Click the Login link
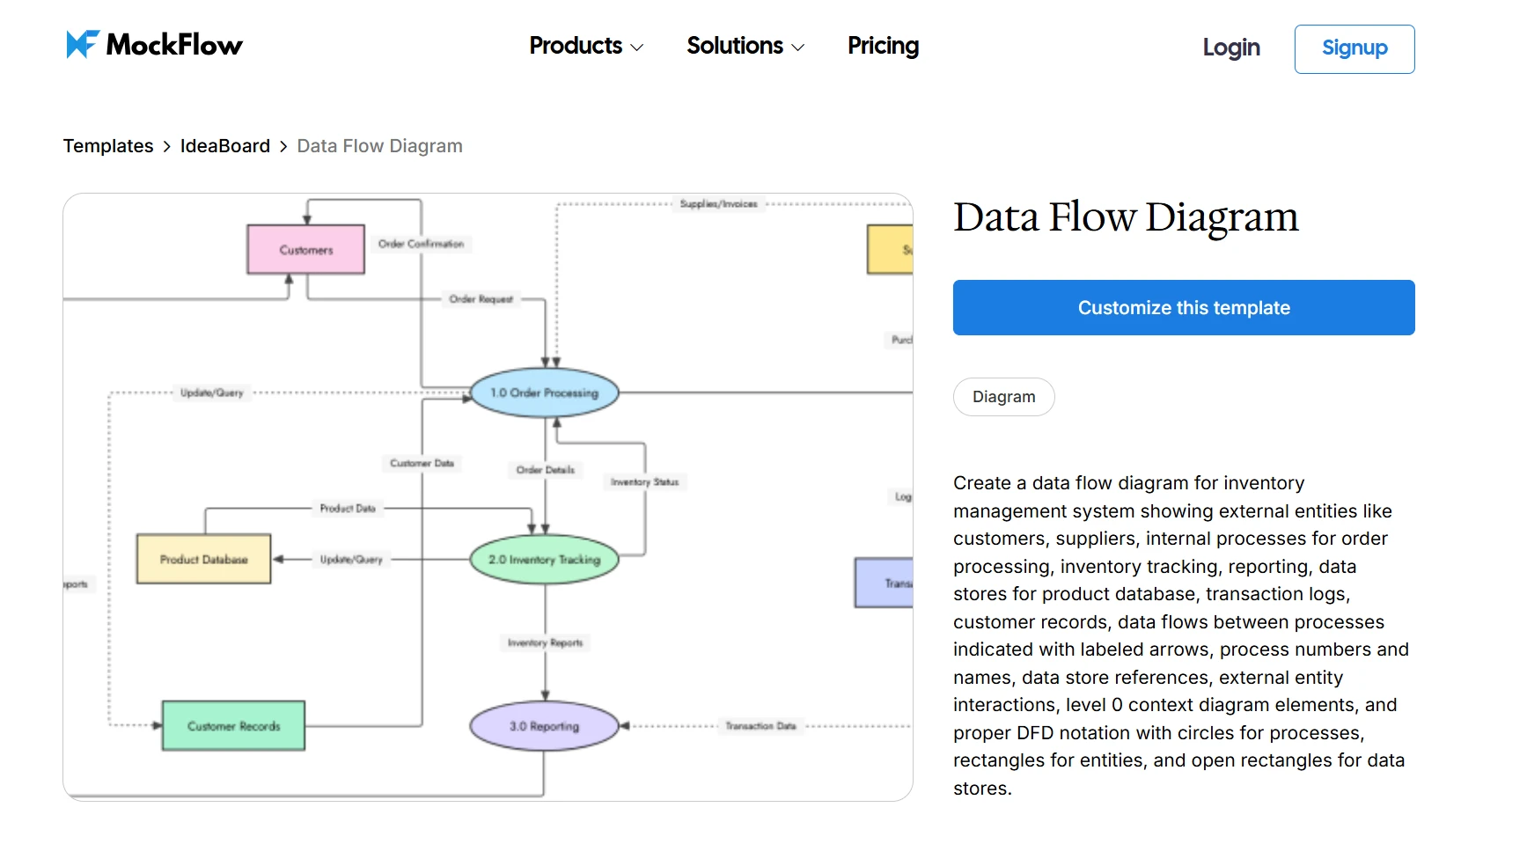 pyautogui.click(x=1231, y=48)
